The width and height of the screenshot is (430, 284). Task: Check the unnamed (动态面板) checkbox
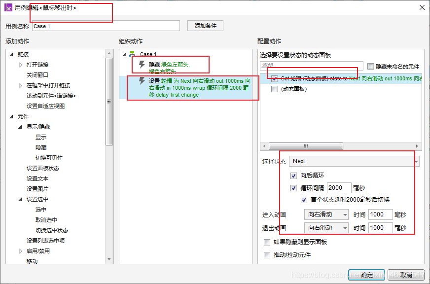[x=274, y=89]
